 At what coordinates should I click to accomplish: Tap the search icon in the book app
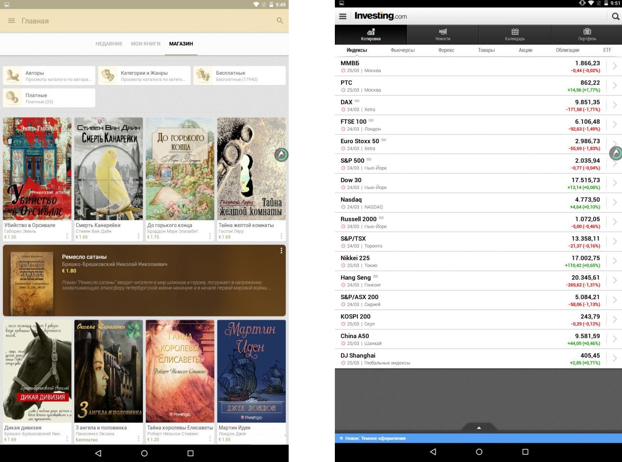[x=280, y=21]
